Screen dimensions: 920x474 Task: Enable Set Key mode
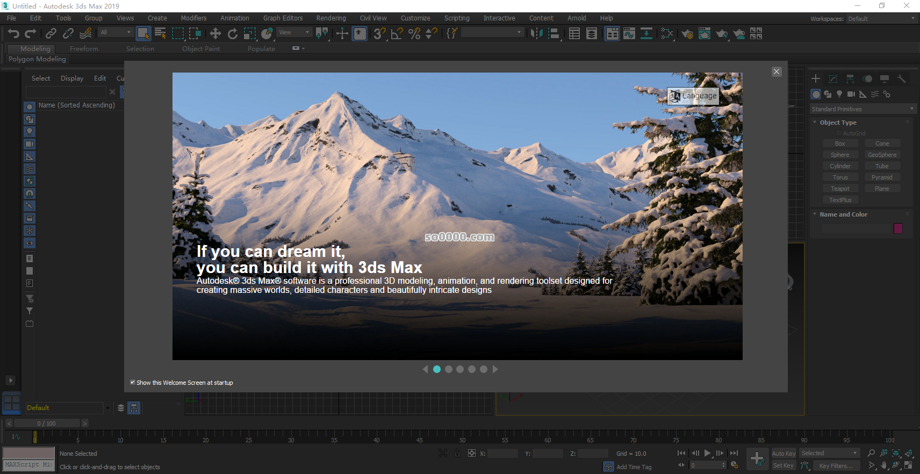click(x=783, y=465)
